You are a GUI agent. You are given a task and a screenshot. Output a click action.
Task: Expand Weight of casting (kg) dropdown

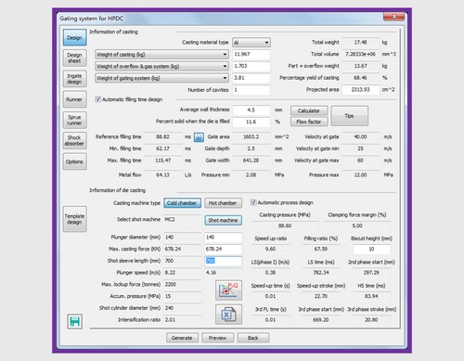(161, 55)
